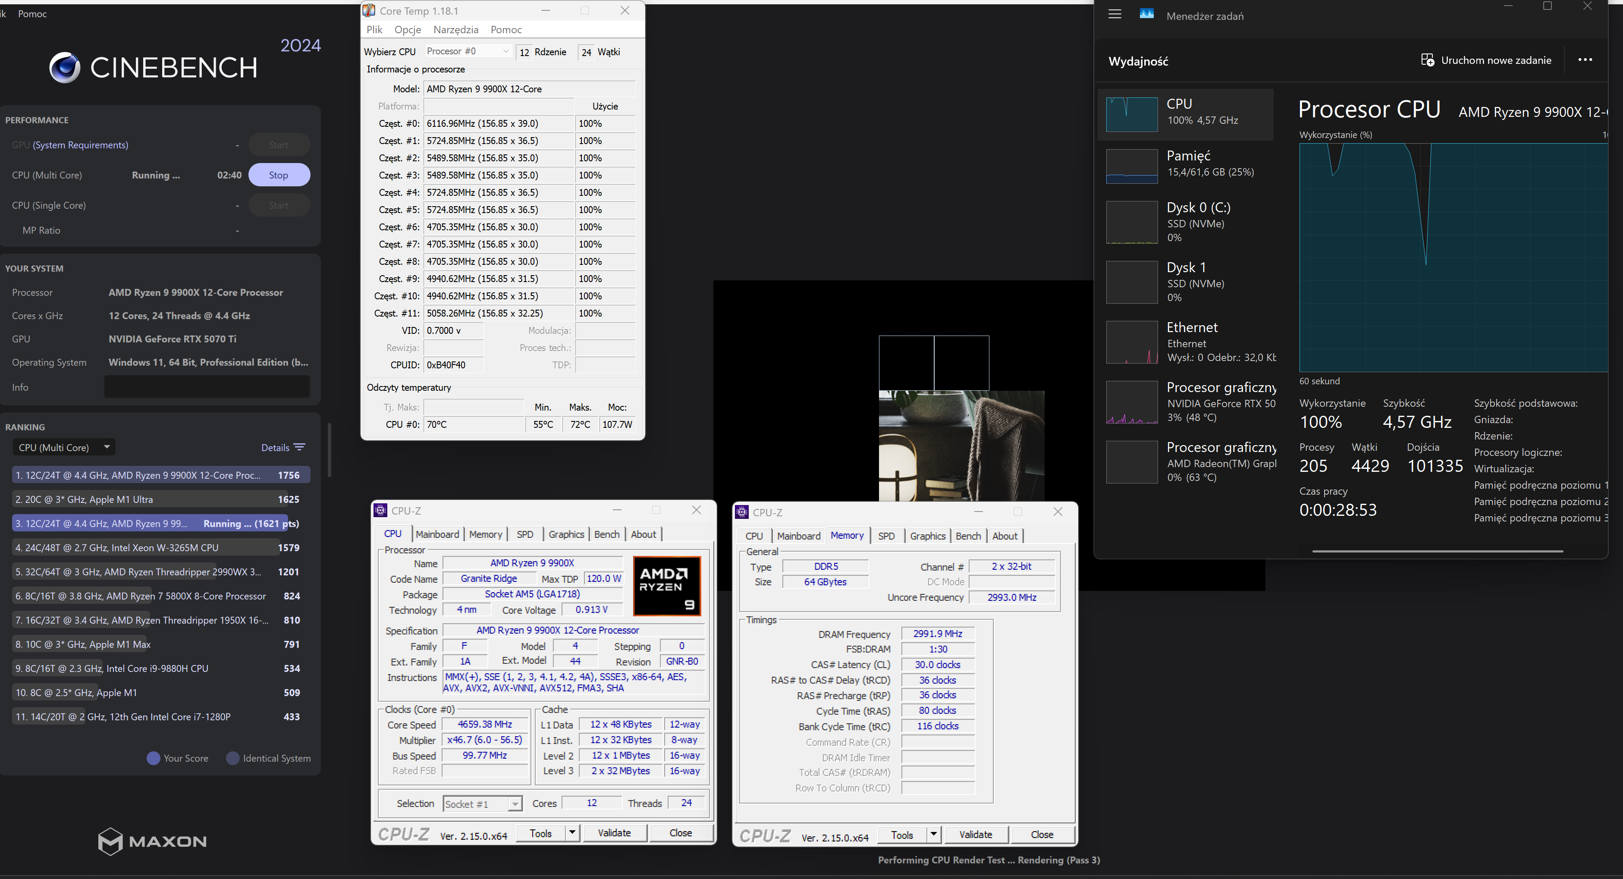The image size is (1623, 879).
Task: Open the Task Manager three-dots more menu
Action: click(x=1585, y=60)
